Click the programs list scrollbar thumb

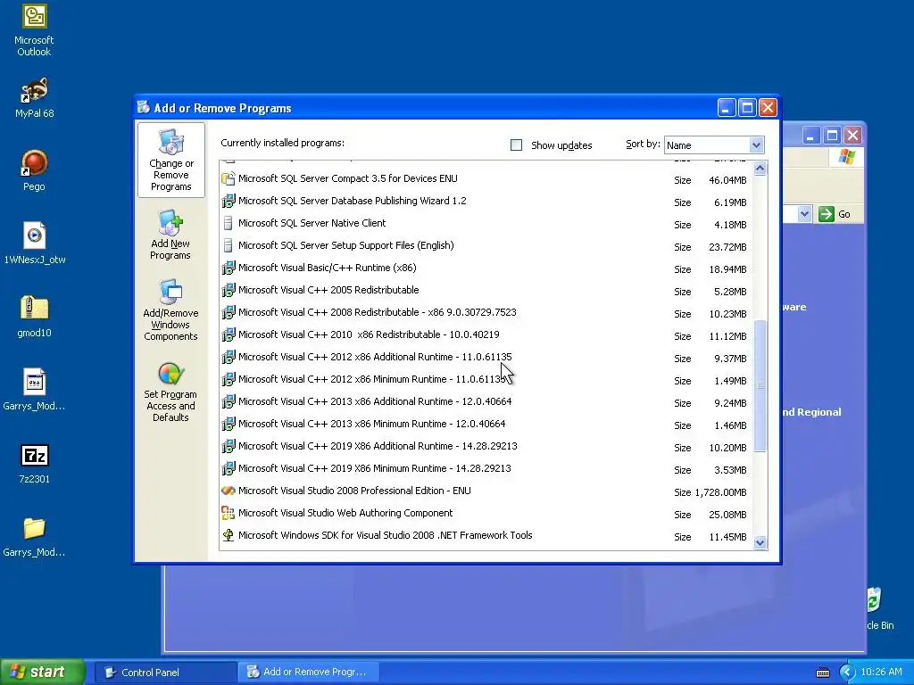760,385
